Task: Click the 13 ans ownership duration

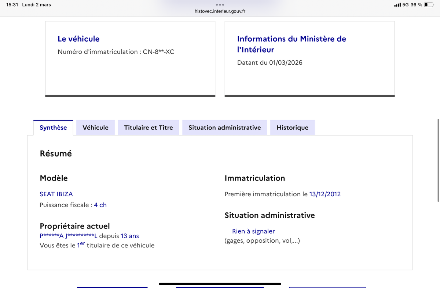Action: pyautogui.click(x=130, y=236)
